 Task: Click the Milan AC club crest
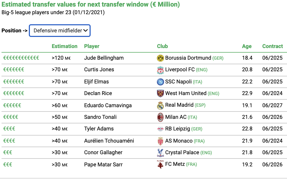160,117
